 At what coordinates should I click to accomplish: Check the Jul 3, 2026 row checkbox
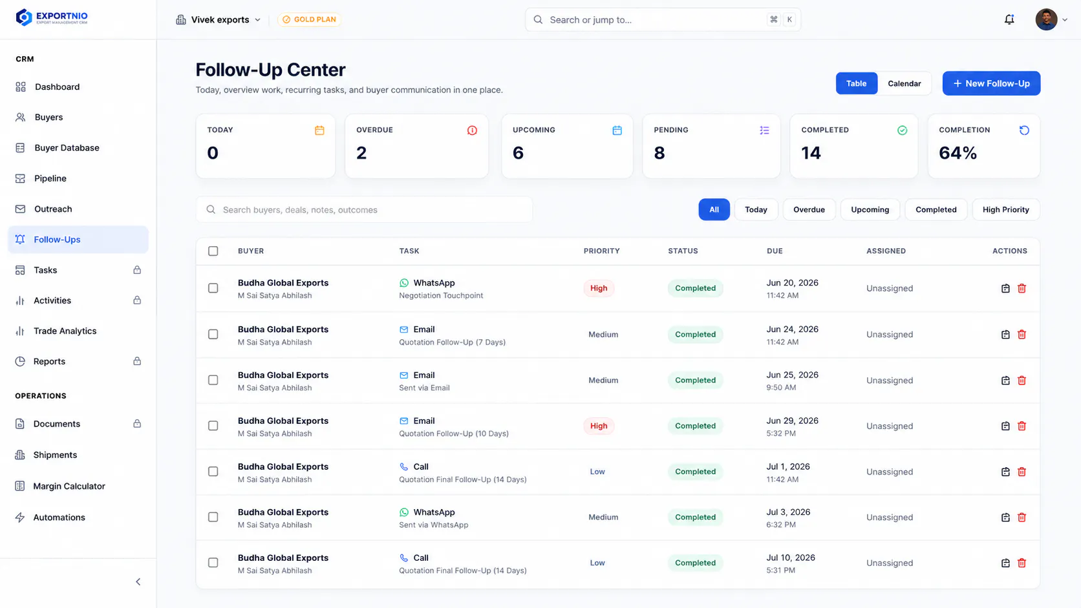point(213,517)
